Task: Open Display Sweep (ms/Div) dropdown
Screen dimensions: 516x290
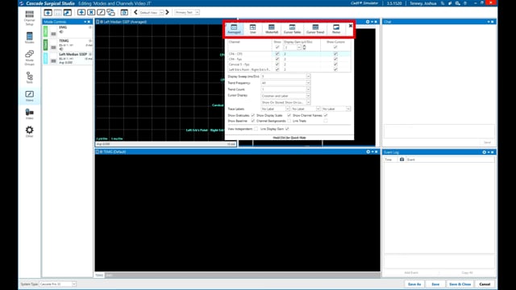Action: click(285, 77)
